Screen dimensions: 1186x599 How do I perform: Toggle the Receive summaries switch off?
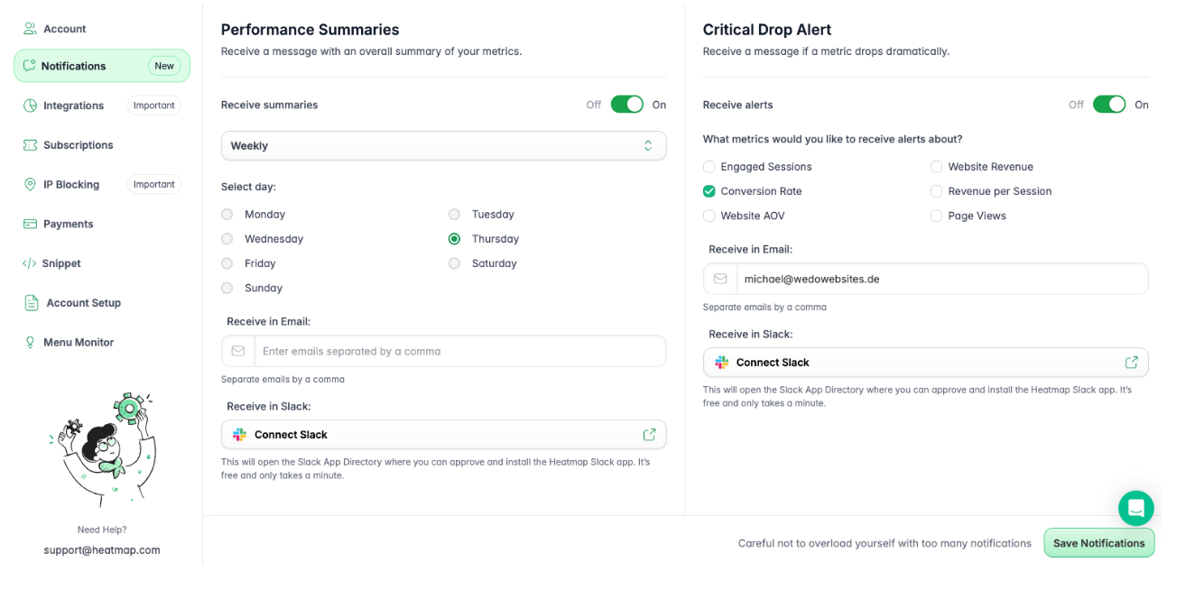(627, 105)
